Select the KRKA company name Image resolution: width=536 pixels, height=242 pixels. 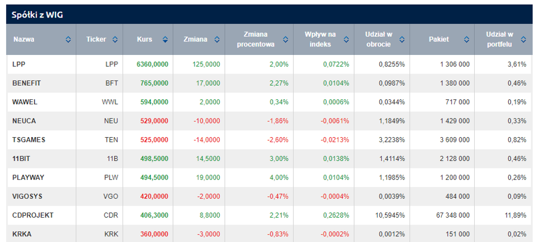22,234
